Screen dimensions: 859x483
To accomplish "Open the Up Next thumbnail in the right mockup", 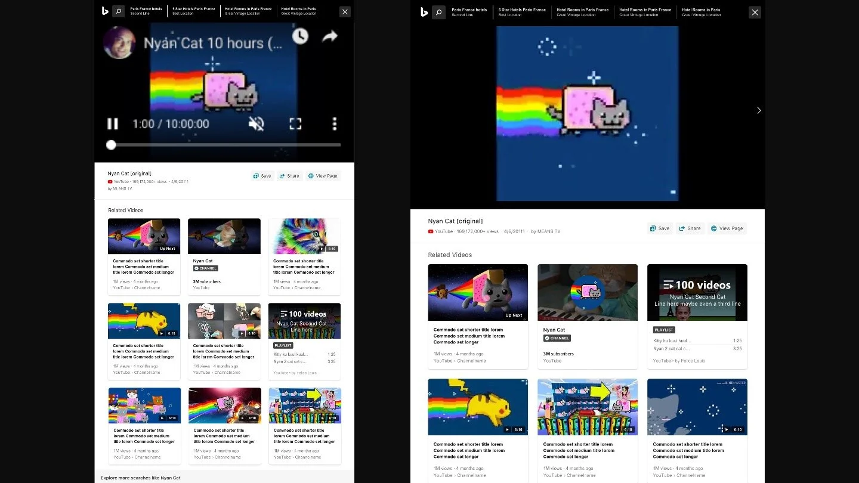I will coord(478,292).
